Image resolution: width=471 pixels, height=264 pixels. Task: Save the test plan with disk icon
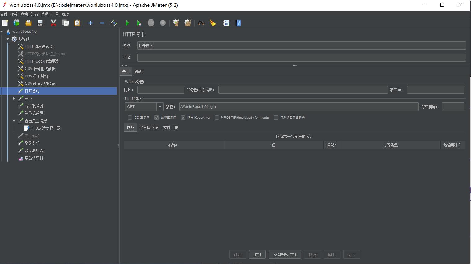40,23
